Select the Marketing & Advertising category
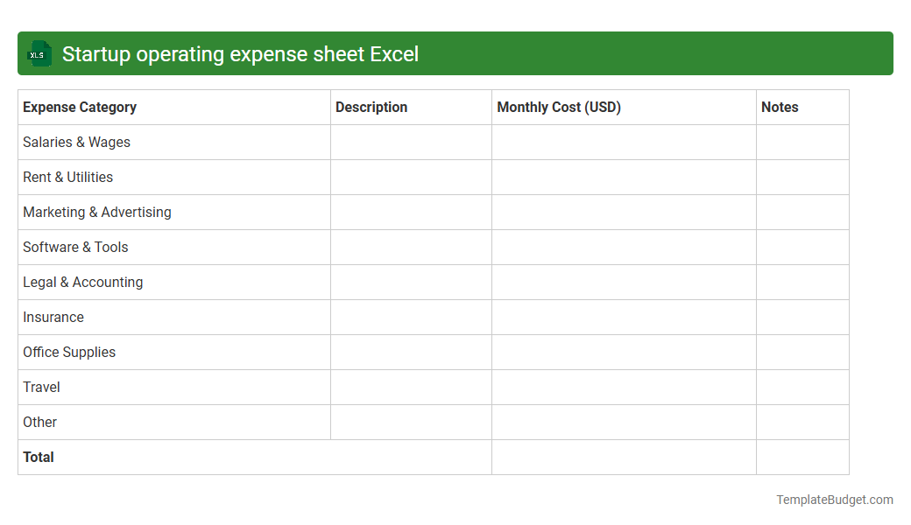The height and width of the screenshot is (525, 911). [x=96, y=212]
